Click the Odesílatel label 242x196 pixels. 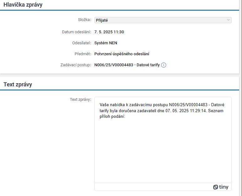point(82,43)
